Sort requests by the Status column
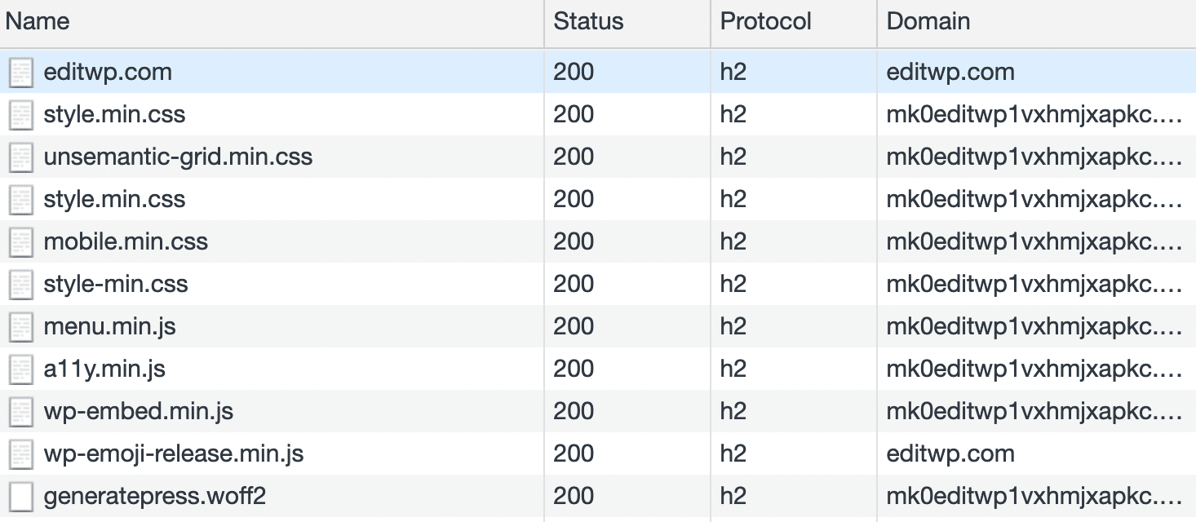1196x522 pixels. (588, 21)
